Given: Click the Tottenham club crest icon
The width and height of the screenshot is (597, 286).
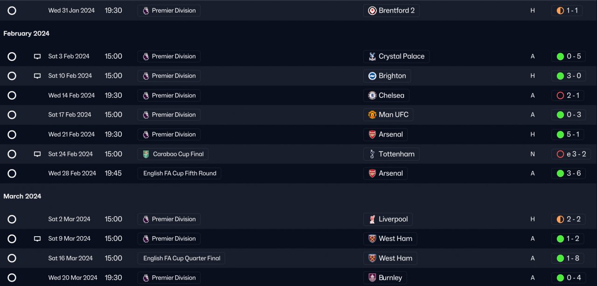Looking at the screenshot, I should pyautogui.click(x=372, y=154).
